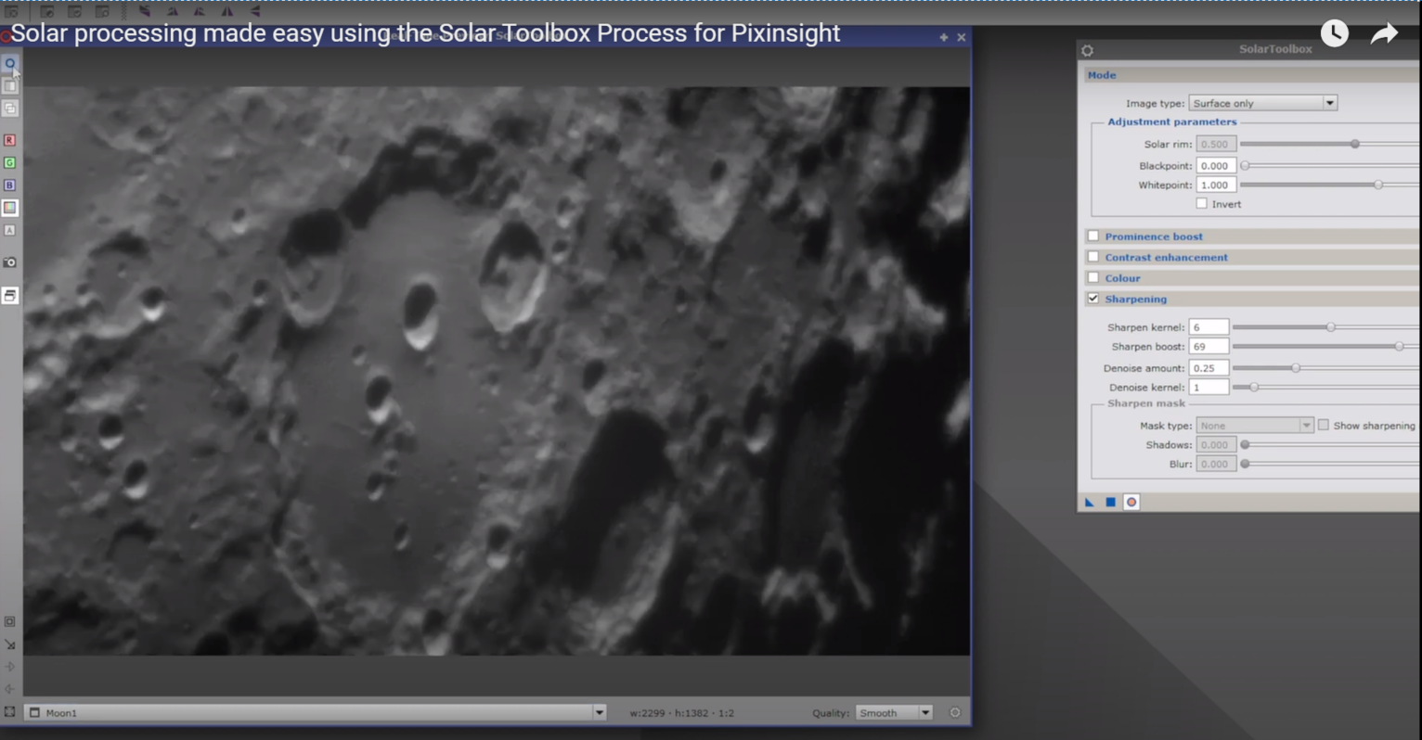
Task: Click the Shadows value field
Action: coord(1216,444)
